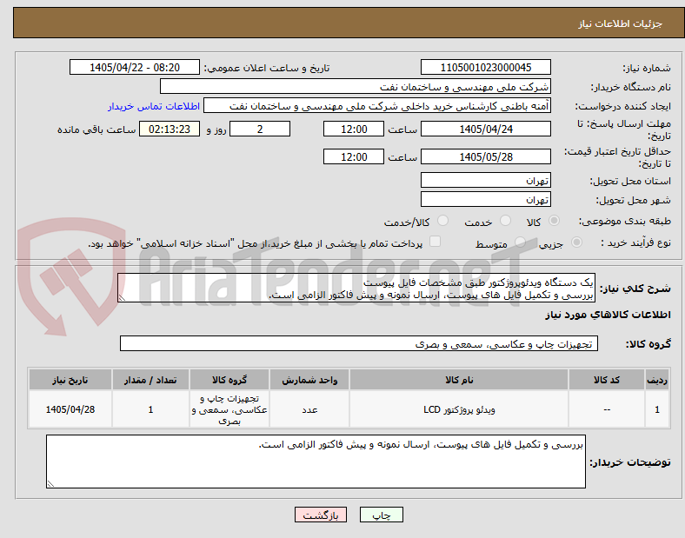Choose the جزیی purchase process option
The image size is (685, 538).
point(576,242)
